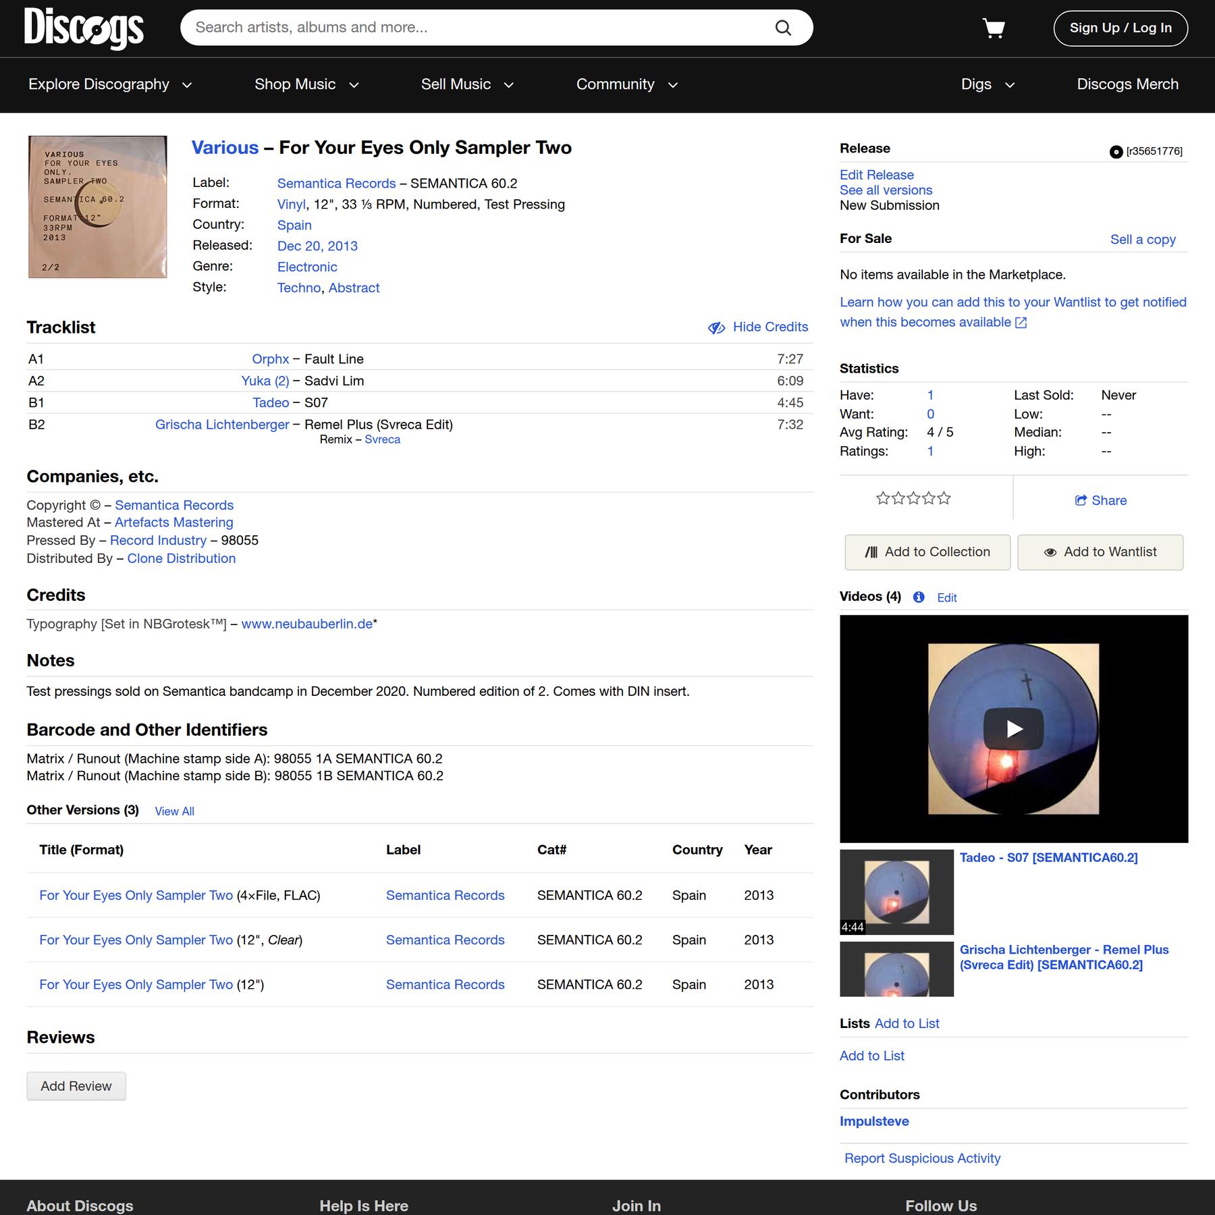Image resolution: width=1215 pixels, height=1215 pixels.
Task: Open the release cover image
Action: (x=97, y=207)
